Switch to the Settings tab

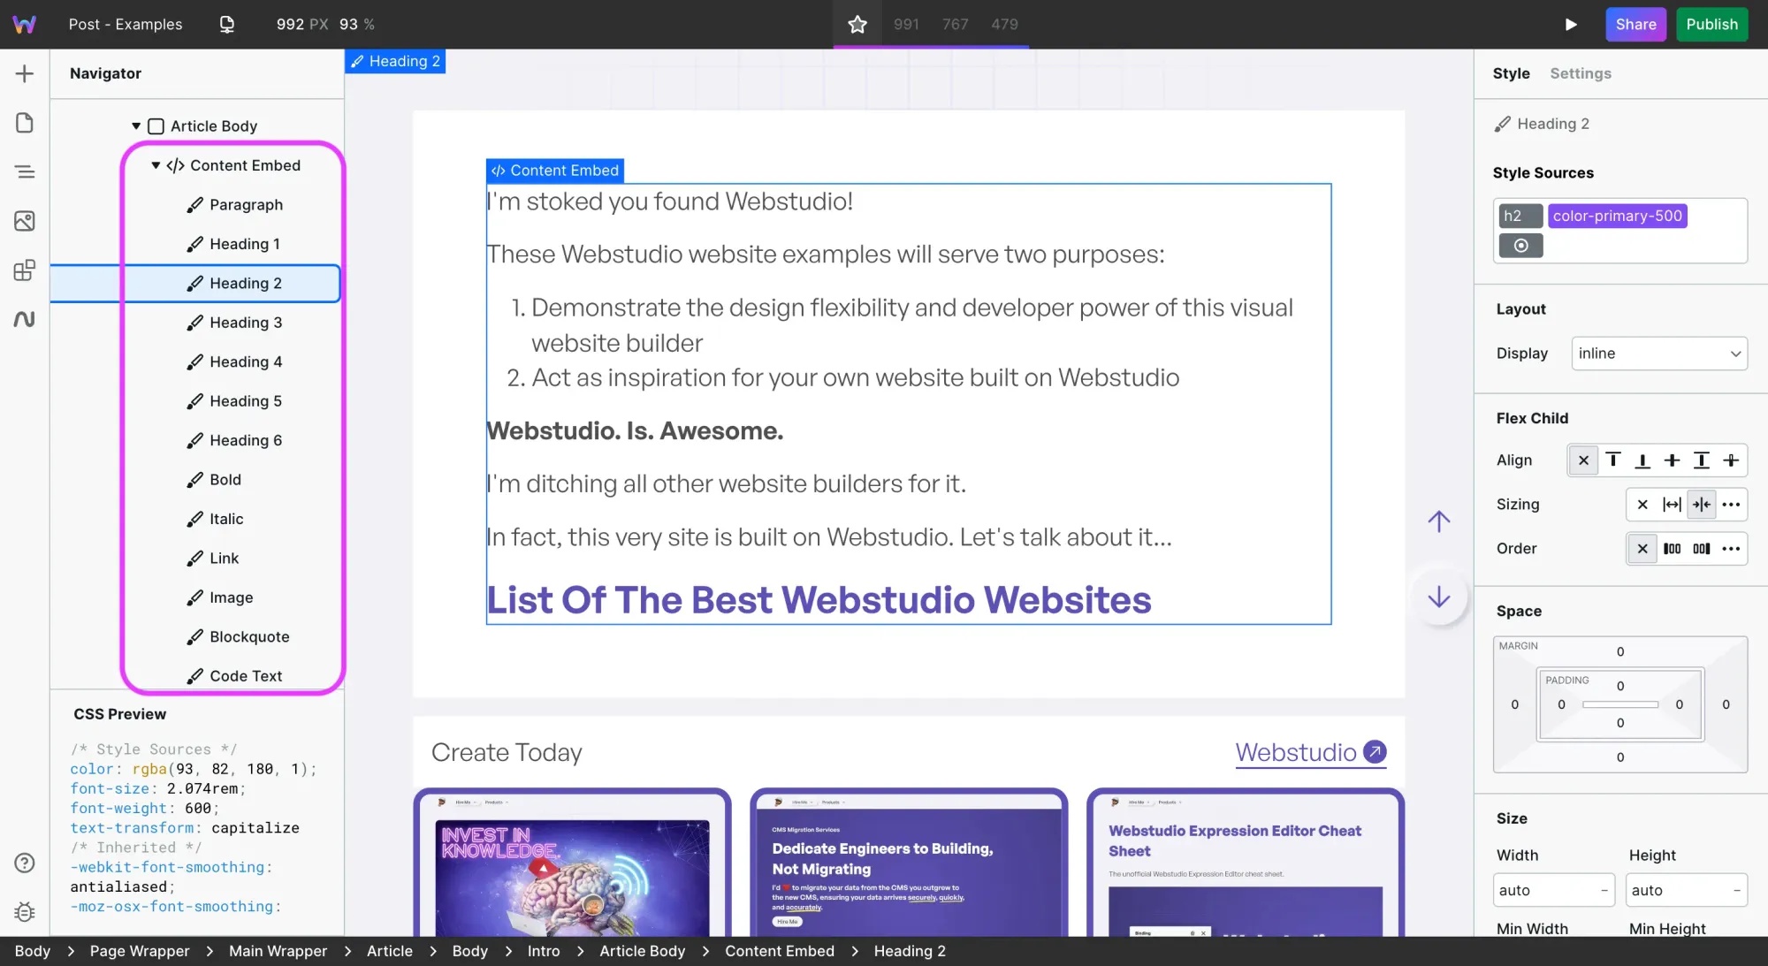(1581, 73)
